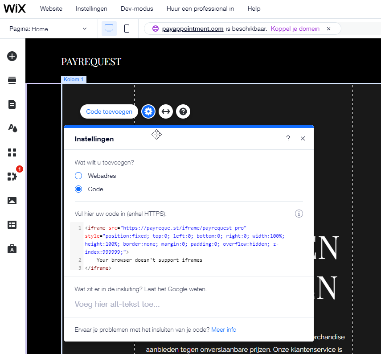Click the alt-tekst input field
The width and height of the screenshot is (381, 354).
click(188, 304)
